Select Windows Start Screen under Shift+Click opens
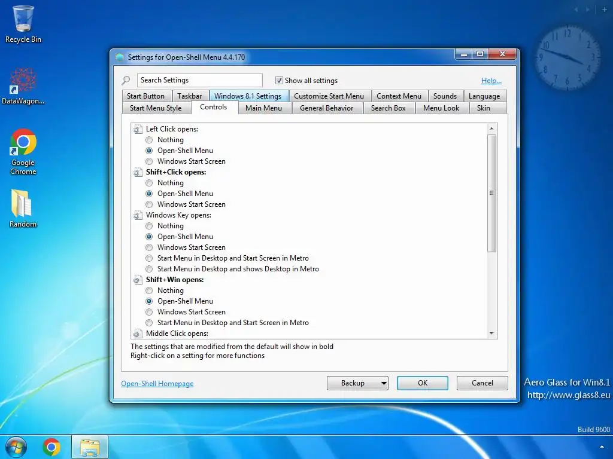This screenshot has width=613, height=459. pos(149,204)
